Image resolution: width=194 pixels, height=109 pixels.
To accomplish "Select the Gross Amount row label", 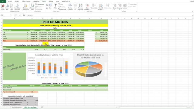I will (x=14, y=88).
